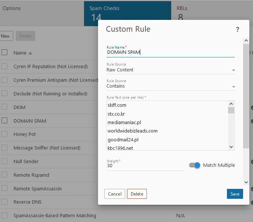Sort the list by the Name arrow
Image resolution: width=253 pixels, height=222 pixels.
pyautogui.click(x=30, y=53)
